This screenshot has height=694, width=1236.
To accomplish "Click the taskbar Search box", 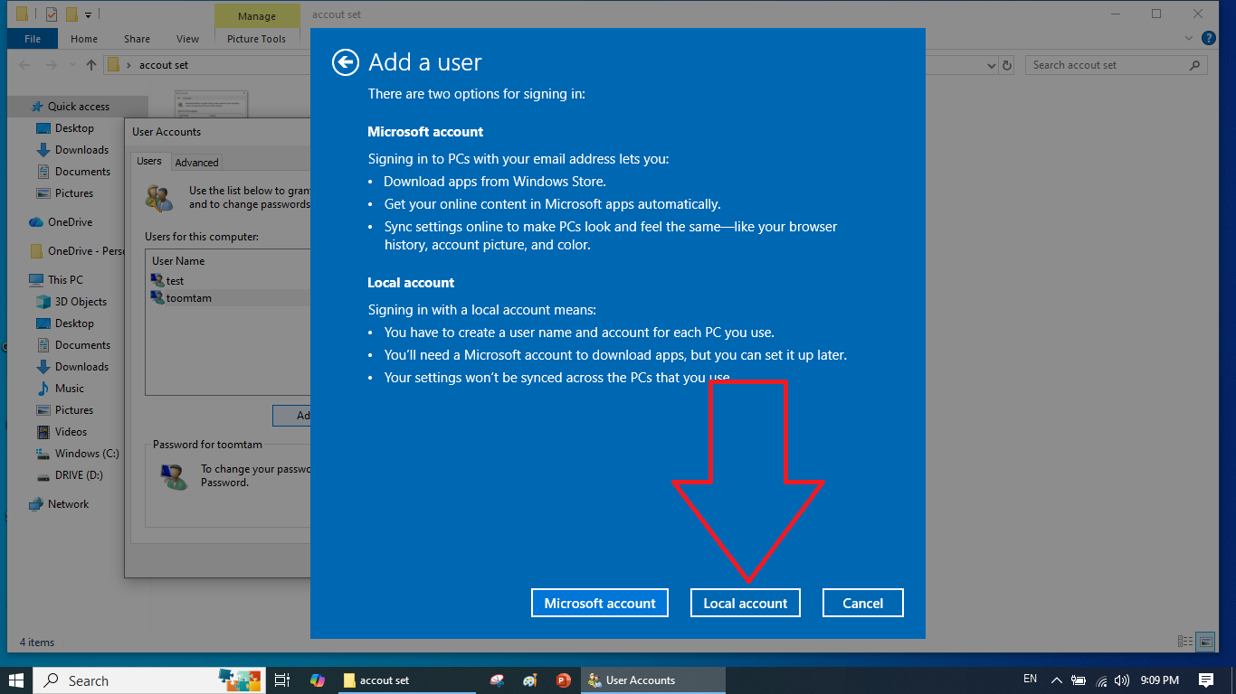I will click(x=149, y=680).
